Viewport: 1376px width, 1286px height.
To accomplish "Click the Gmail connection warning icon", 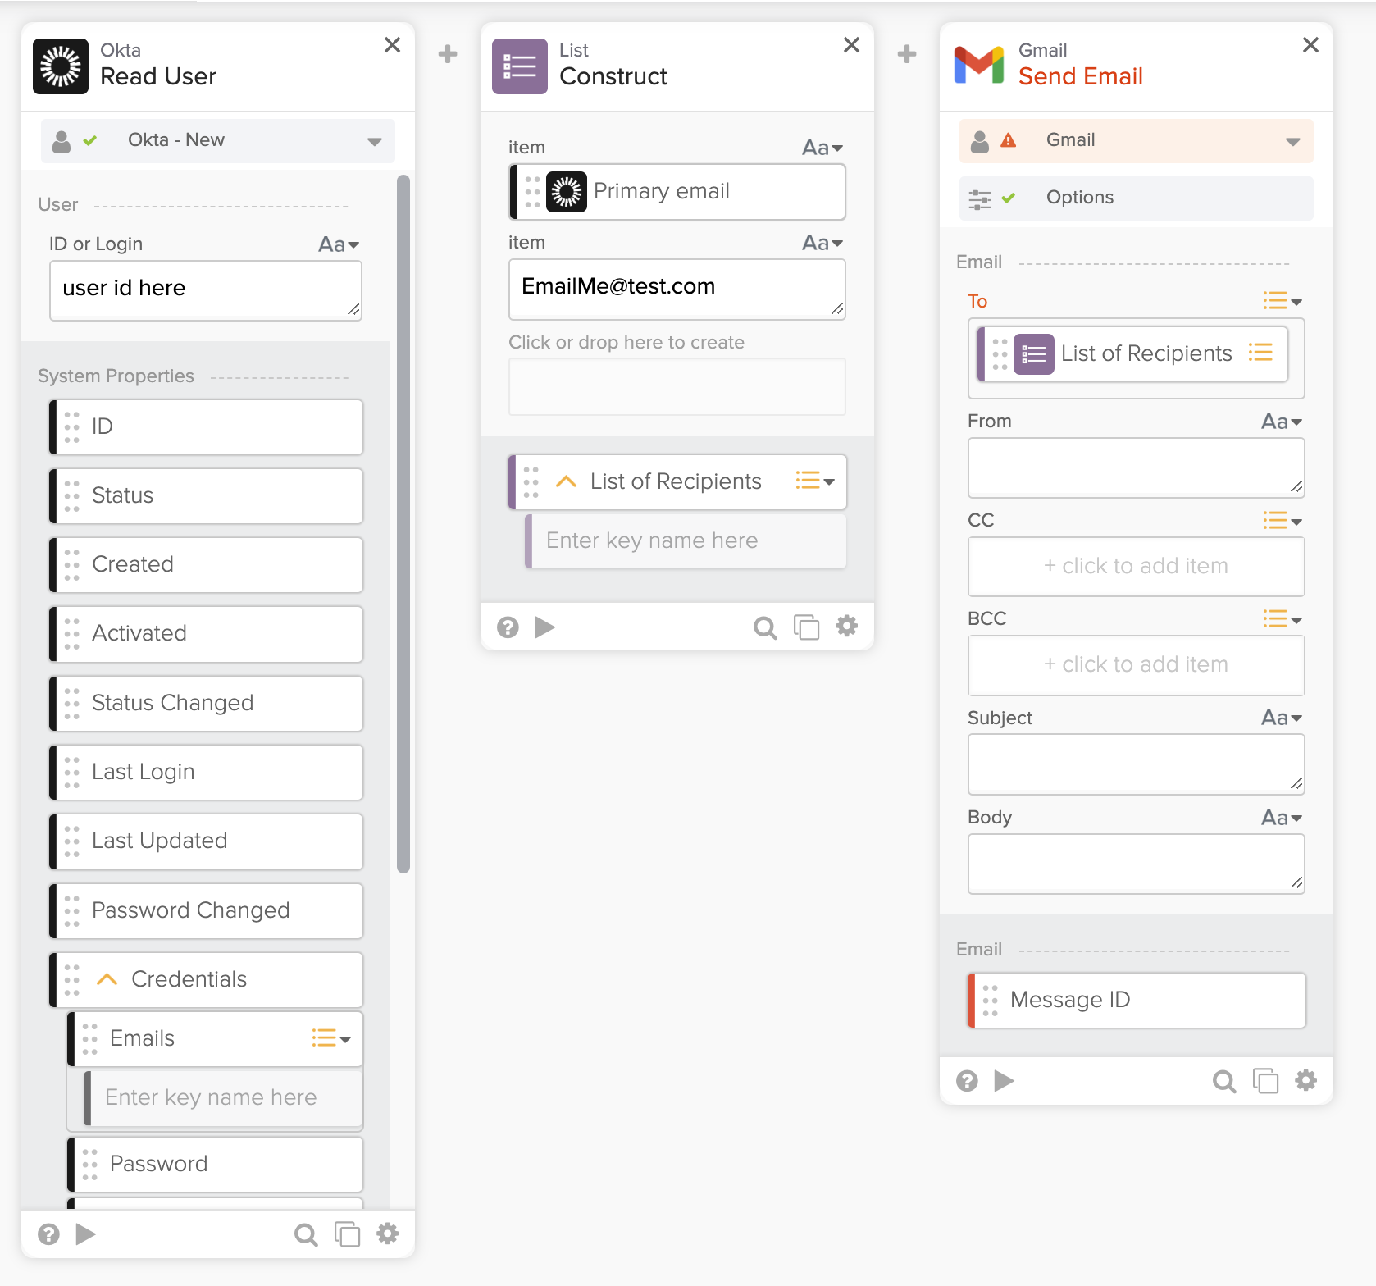I will (x=1009, y=141).
